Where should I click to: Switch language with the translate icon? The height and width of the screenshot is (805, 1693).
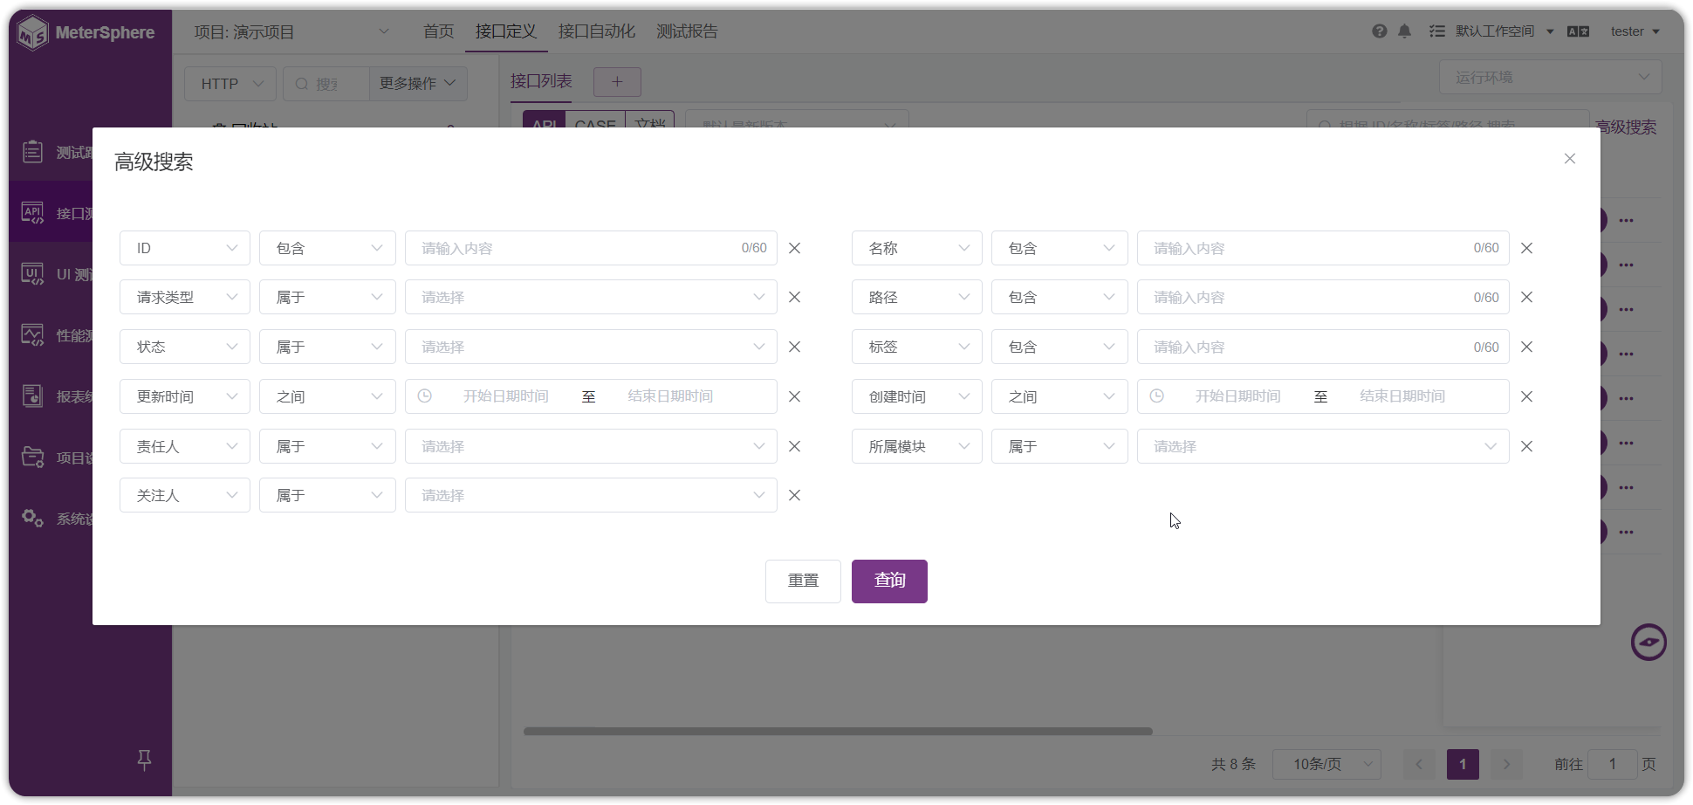1578,31
